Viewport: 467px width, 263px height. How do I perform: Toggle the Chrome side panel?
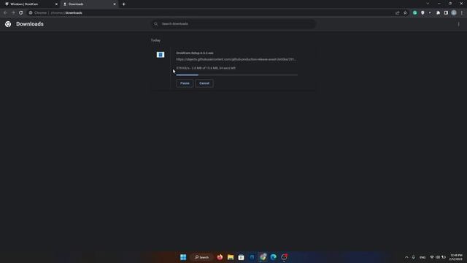pos(446,13)
